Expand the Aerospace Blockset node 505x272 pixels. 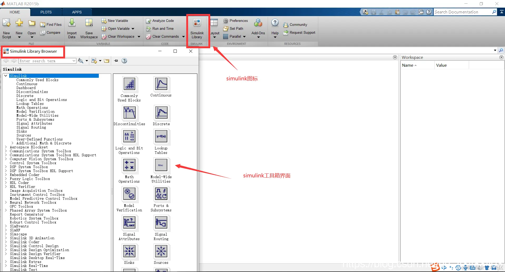coord(6,147)
